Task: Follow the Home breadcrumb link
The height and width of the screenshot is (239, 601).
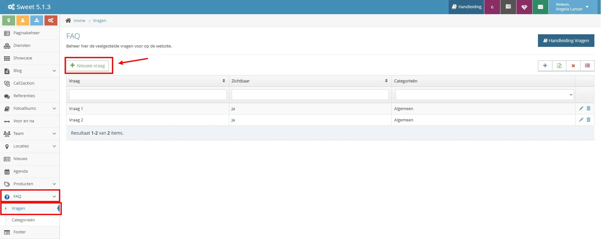Action: coord(79,20)
